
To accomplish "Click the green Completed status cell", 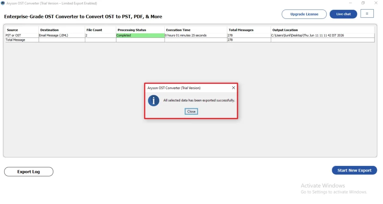I will click(x=140, y=35).
